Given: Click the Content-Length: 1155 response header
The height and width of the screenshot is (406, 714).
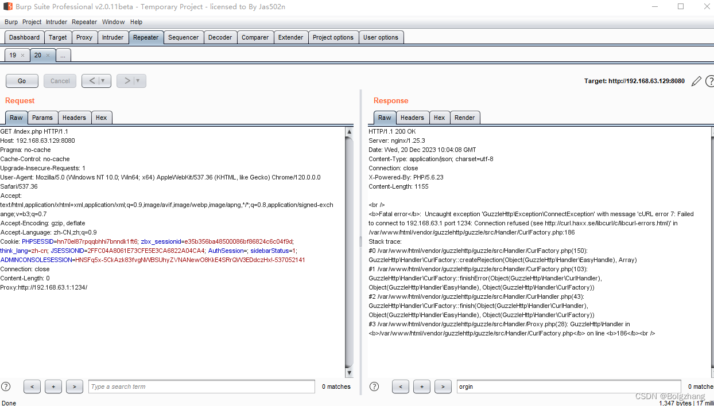Looking at the screenshot, I should tap(398, 186).
